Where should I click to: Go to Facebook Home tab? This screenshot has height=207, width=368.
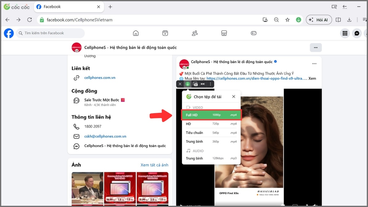click(136, 33)
